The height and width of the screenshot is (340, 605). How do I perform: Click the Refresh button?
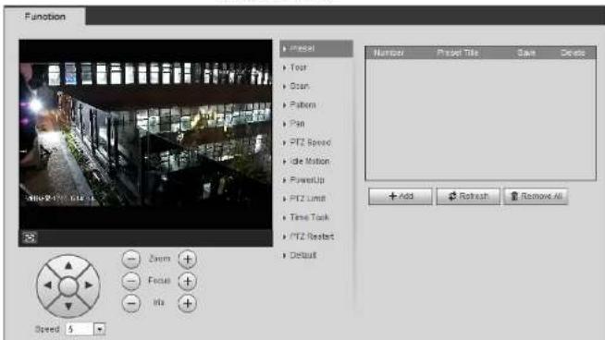tap(468, 196)
